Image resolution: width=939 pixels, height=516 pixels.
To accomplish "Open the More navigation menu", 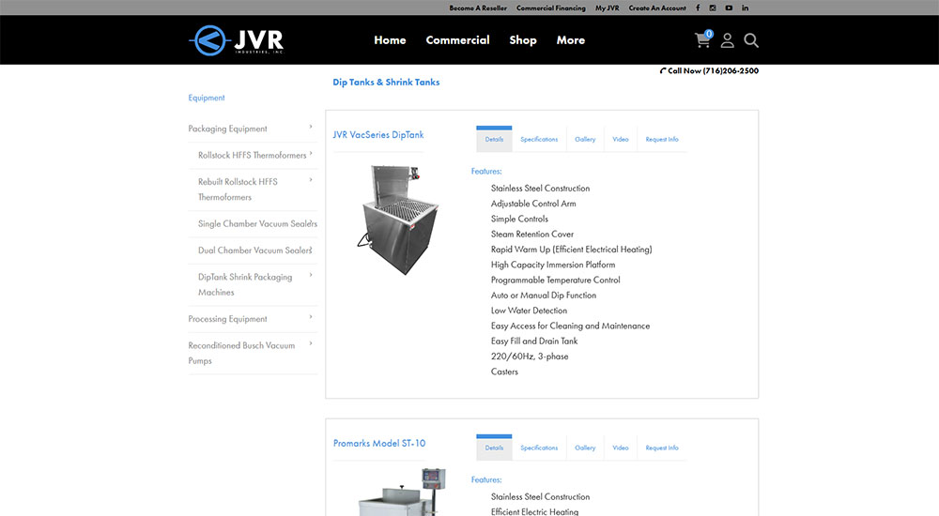I will pyautogui.click(x=571, y=40).
